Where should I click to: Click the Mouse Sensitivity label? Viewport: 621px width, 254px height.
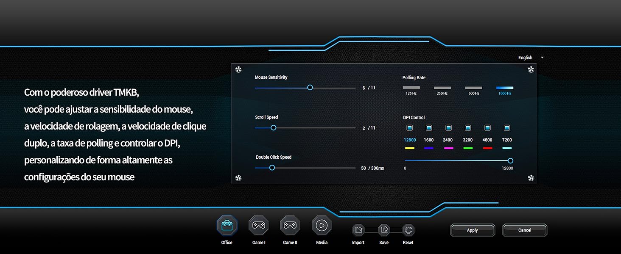(x=271, y=77)
